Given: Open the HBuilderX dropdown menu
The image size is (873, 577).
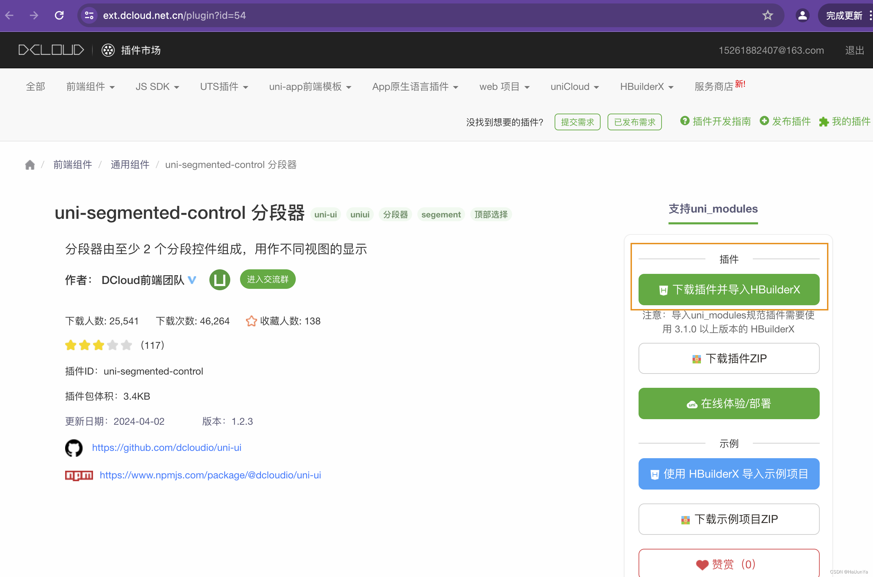Looking at the screenshot, I should tap(647, 87).
